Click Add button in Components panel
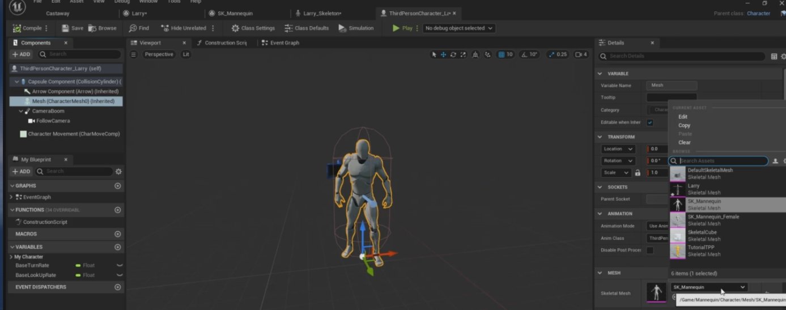The width and height of the screenshot is (786, 310). click(21, 54)
